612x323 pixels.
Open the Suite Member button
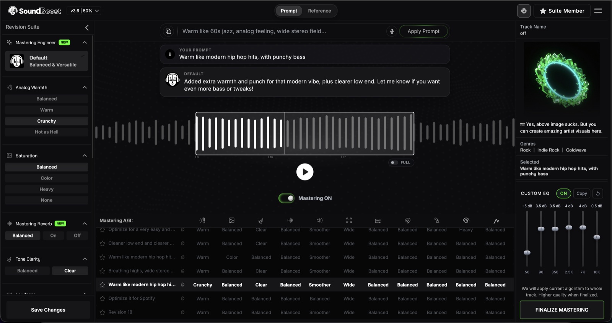tap(562, 11)
